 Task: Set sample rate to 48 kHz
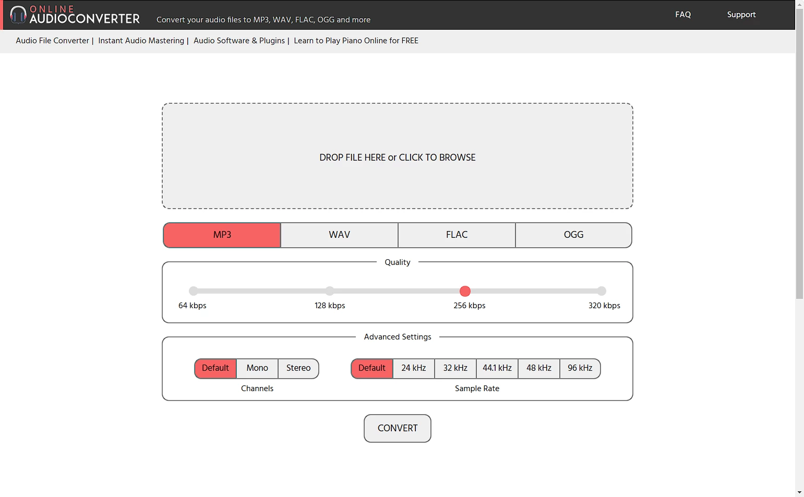coord(539,368)
